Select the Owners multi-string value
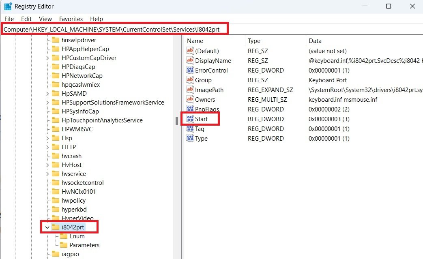Viewport: 423px width, 259px height. (208, 99)
